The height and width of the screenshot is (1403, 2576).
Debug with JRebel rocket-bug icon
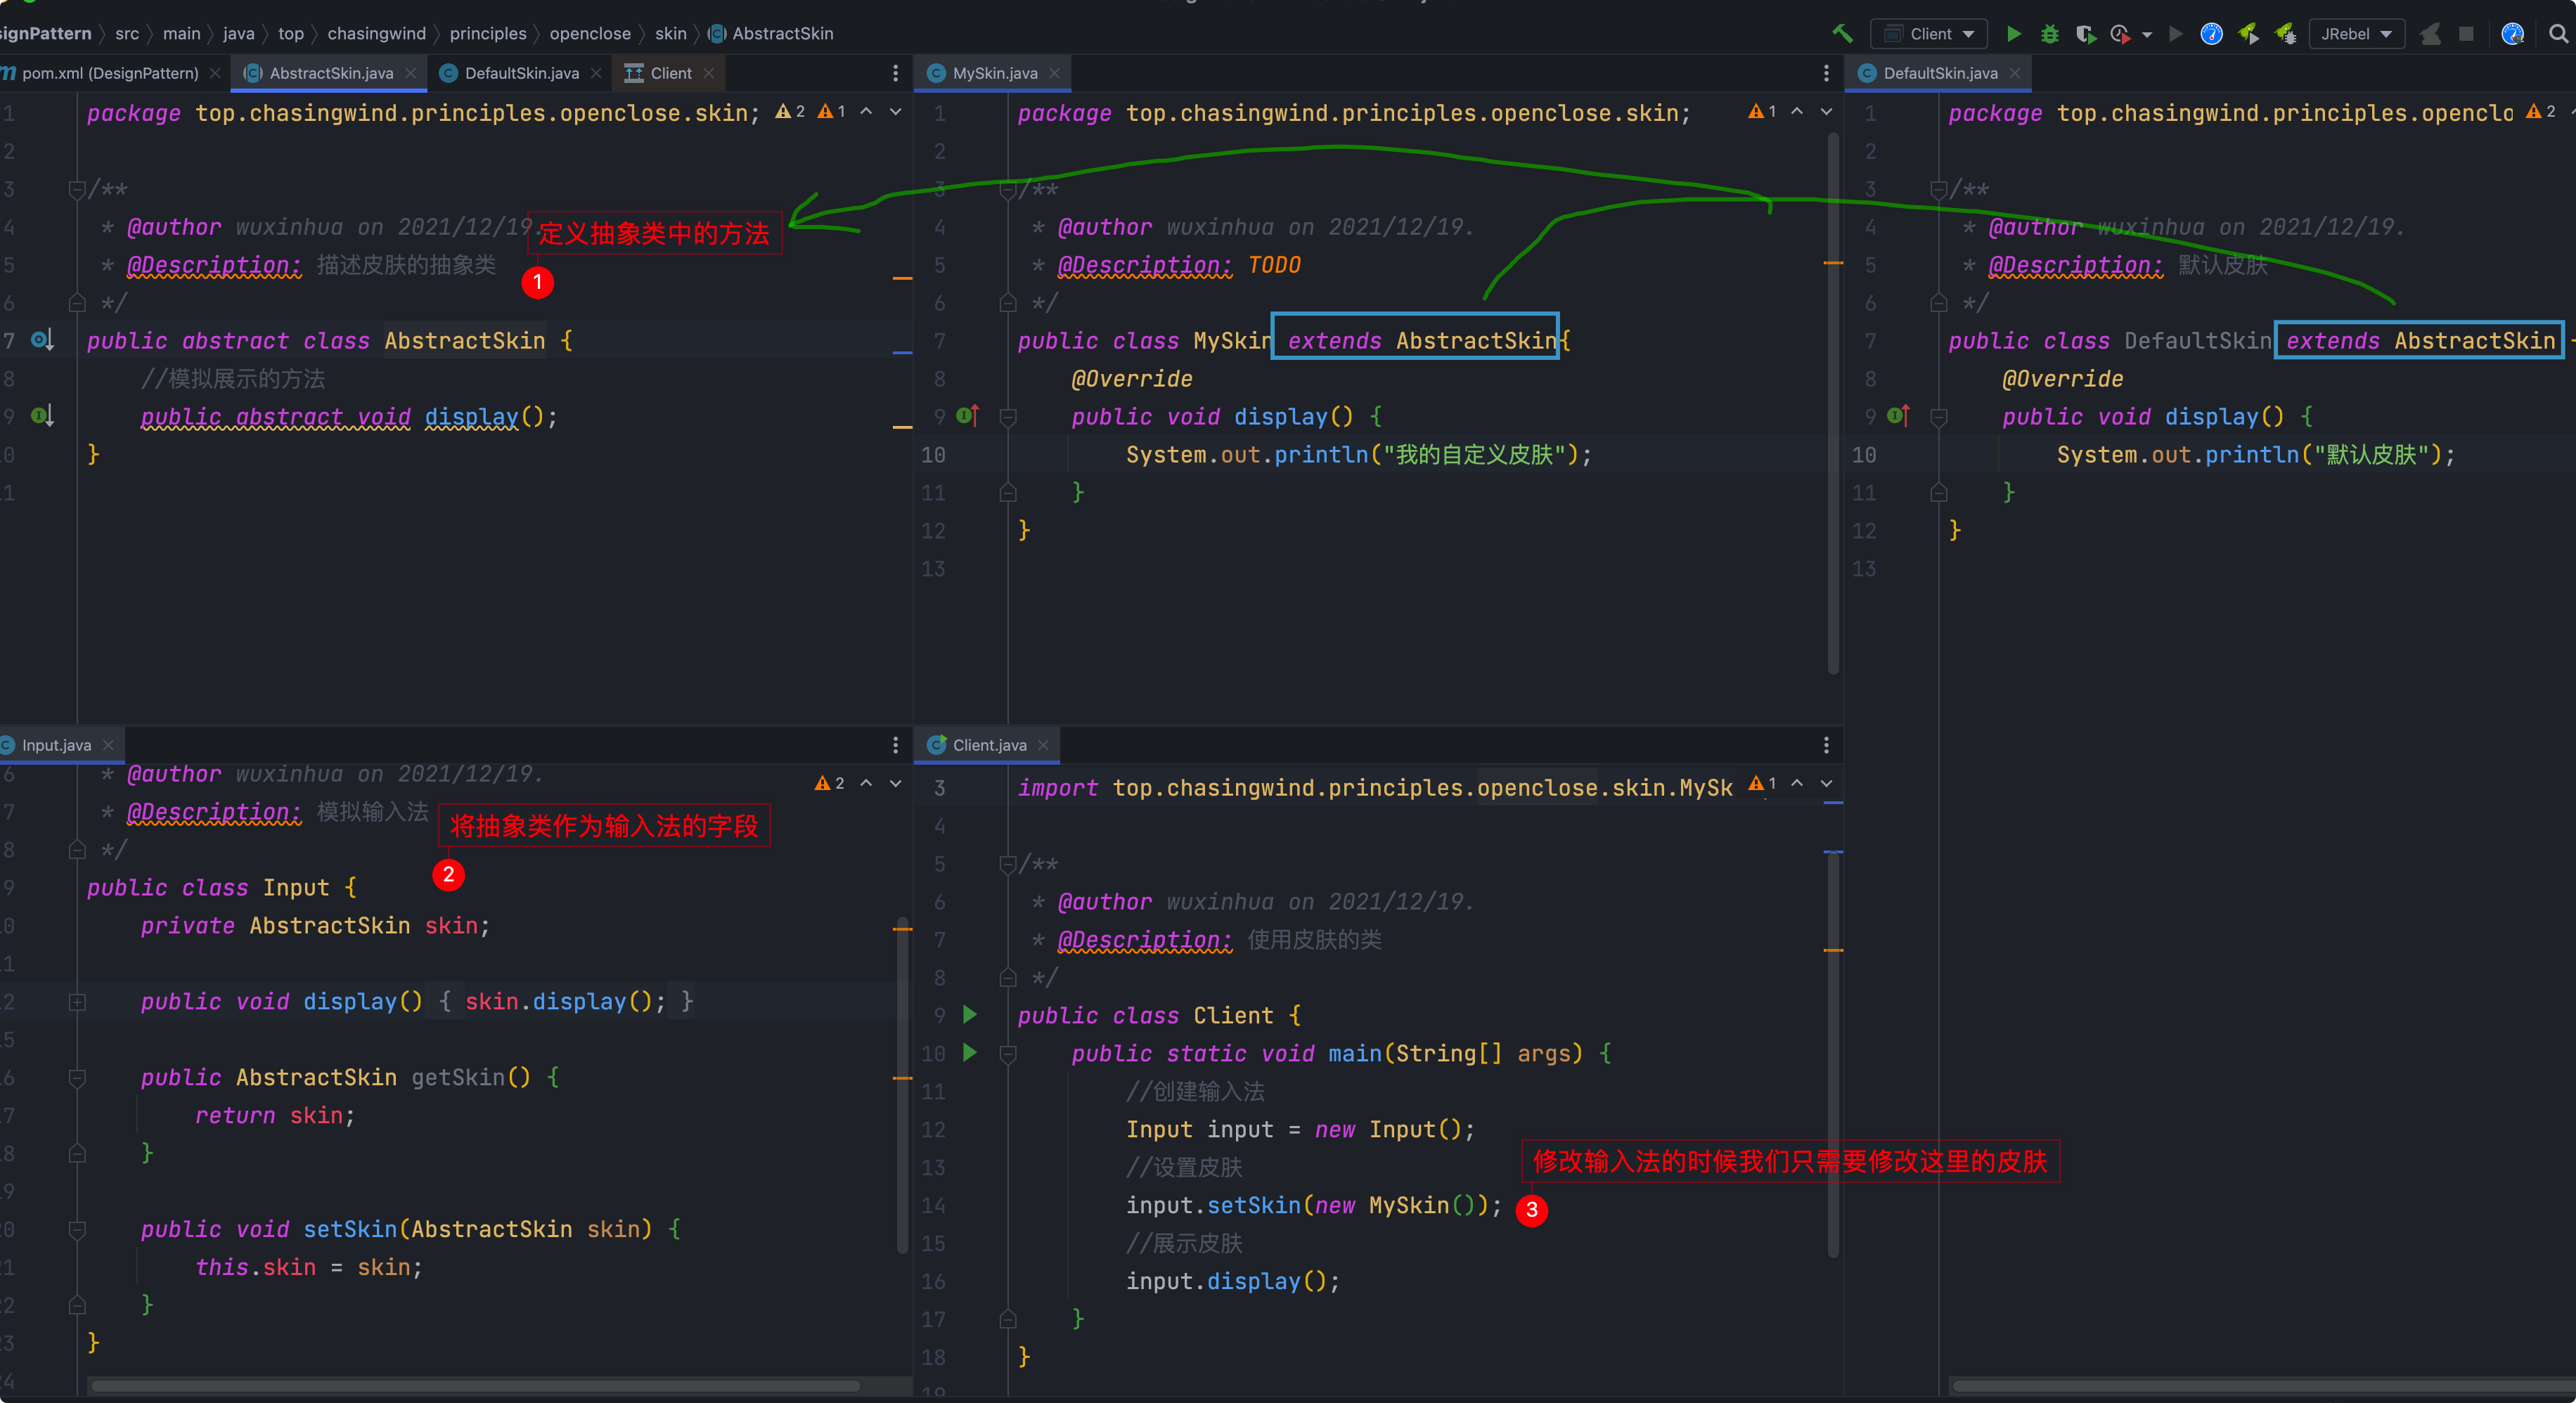(2286, 34)
